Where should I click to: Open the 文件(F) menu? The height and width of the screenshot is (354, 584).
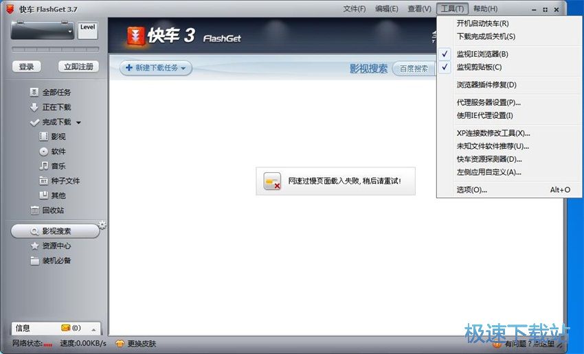click(x=355, y=9)
